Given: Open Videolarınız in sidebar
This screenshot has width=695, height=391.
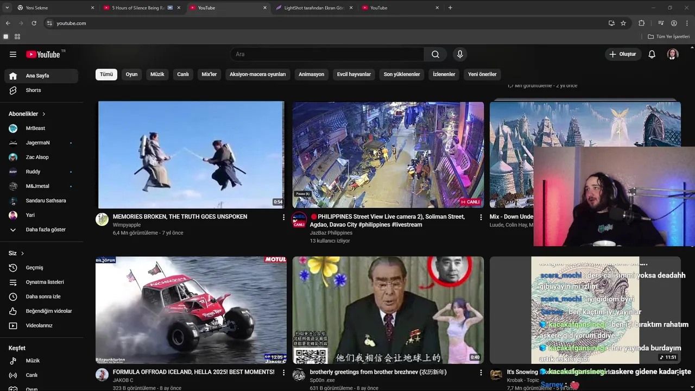Looking at the screenshot, I should 41,325.
